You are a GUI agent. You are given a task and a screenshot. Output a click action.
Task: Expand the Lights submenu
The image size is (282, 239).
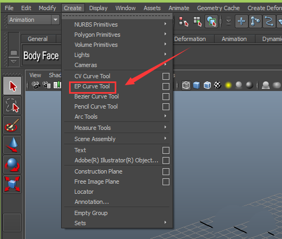point(117,55)
